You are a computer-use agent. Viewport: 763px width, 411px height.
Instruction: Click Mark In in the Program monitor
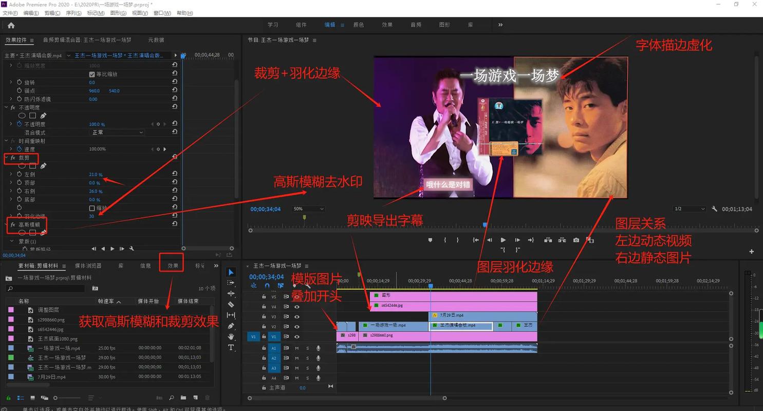pyautogui.click(x=445, y=240)
